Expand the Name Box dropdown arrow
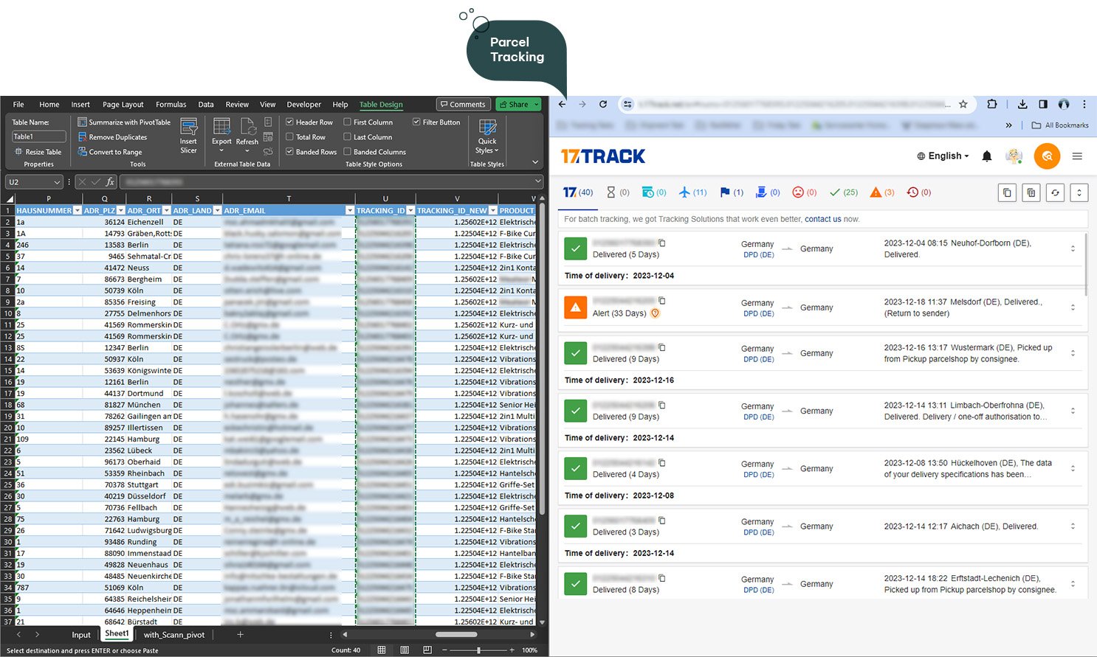1097x657 pixels. 57,182
